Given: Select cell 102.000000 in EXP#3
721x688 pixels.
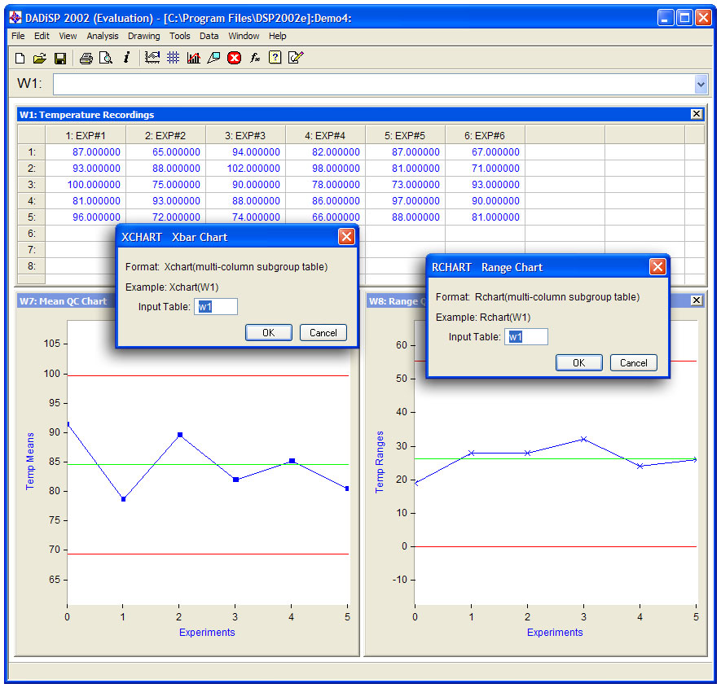Looking at the screenshot, I should click(245, 169).
